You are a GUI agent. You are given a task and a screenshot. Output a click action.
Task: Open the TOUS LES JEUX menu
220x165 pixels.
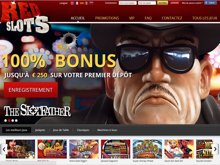click(205, 18)
